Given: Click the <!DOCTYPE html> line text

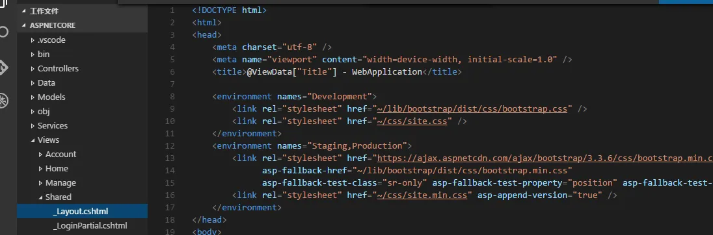Looking at the screenshot, I should click(229, 10).
